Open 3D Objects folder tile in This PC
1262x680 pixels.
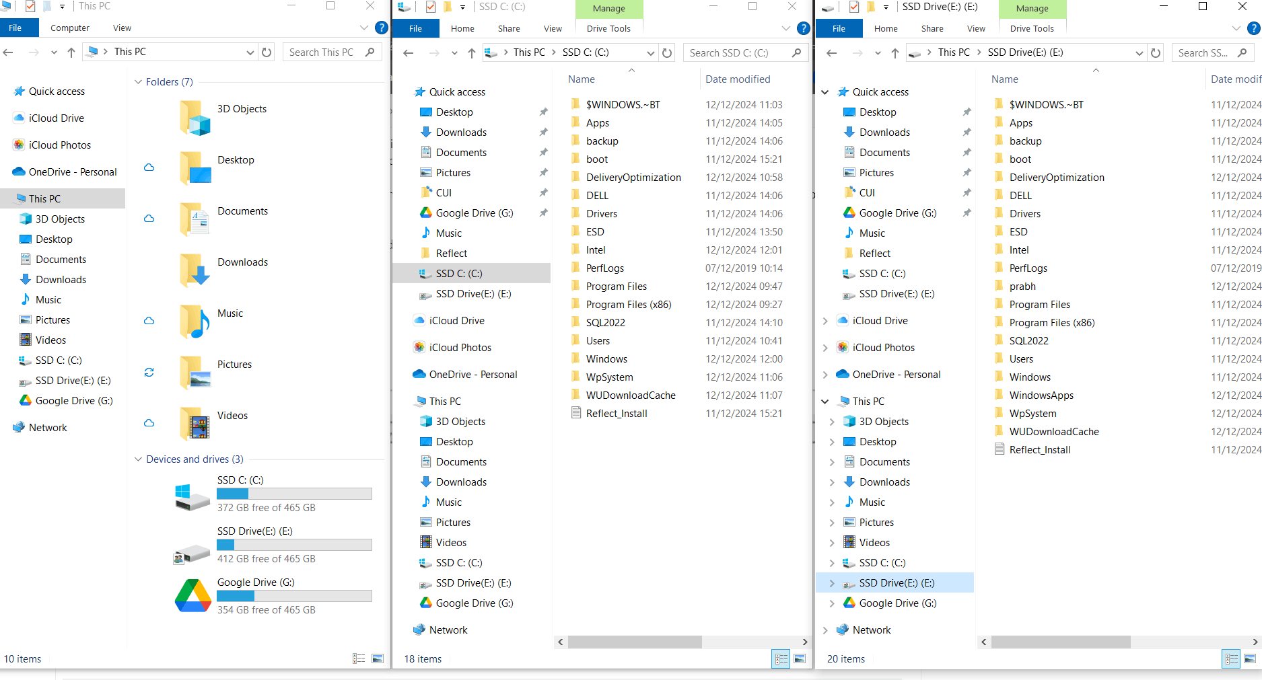coord(223,116)
